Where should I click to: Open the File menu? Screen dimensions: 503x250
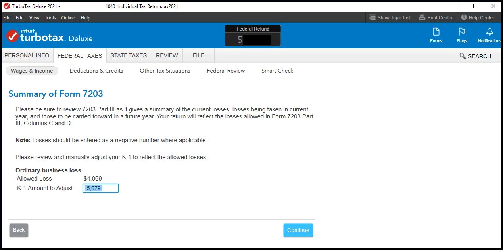point(7,18)
